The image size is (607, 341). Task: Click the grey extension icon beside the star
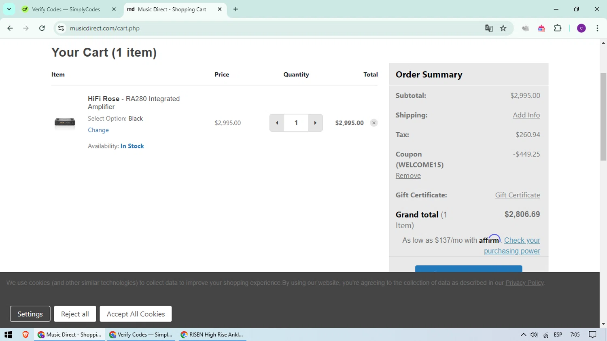(x=525, y=28)
